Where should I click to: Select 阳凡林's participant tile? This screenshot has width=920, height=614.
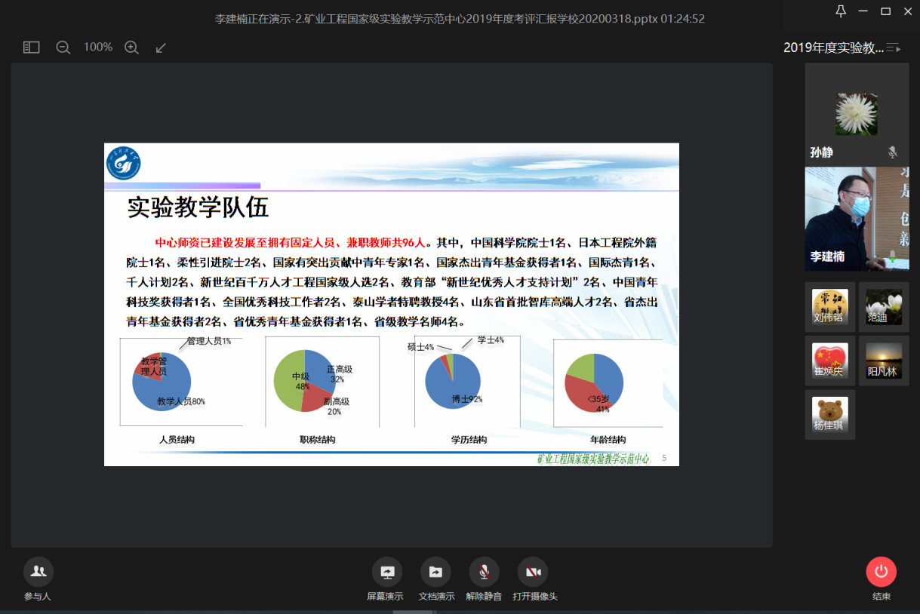(884, 361)
